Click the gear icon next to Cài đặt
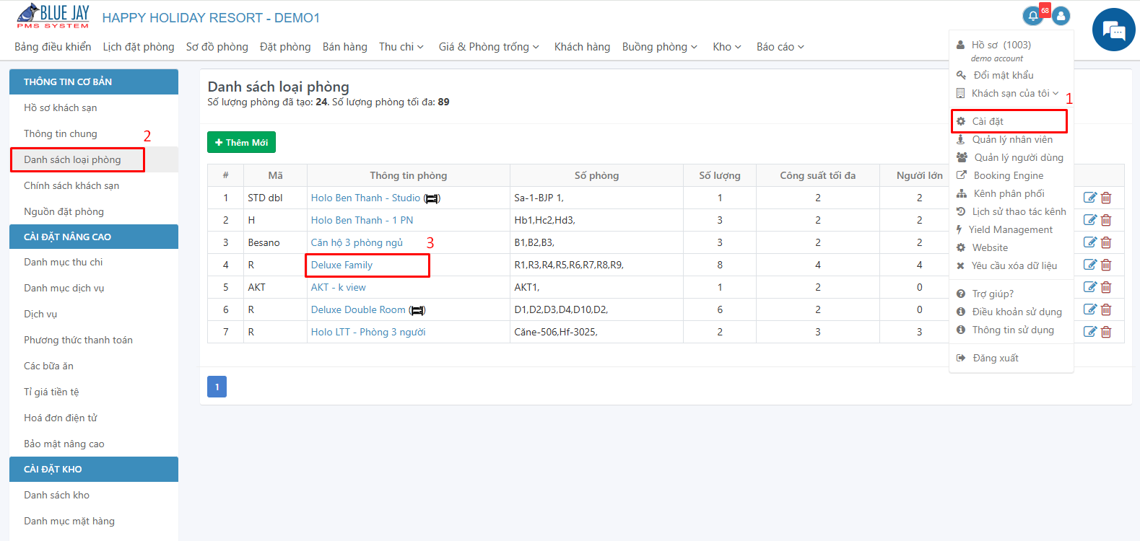This screenshot has width=1140, height=541. [961, 121]
